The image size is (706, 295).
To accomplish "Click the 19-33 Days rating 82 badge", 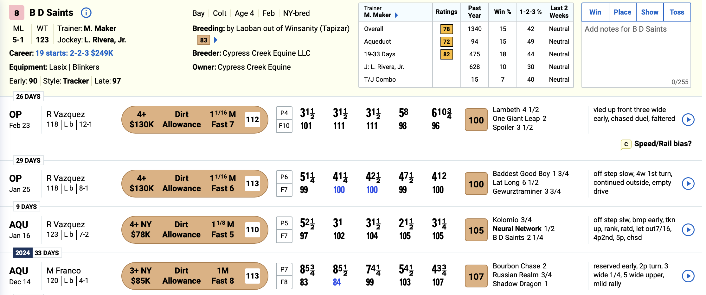I will 446,54.
